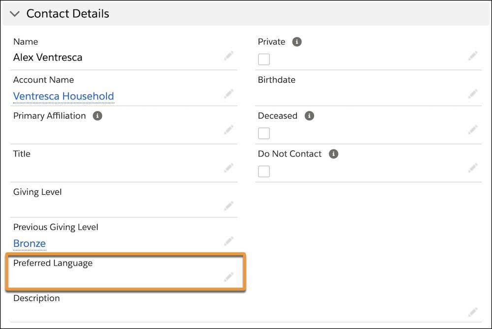
Task: Edit the Account Name pencil icon
Action: (229, 94)
